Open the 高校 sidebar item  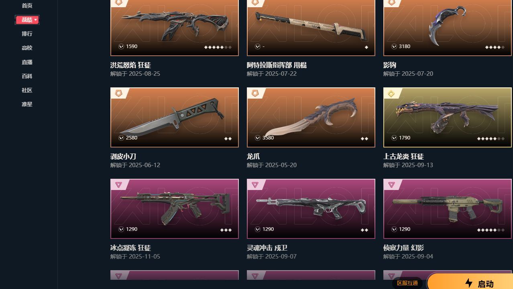pos(27,48)
